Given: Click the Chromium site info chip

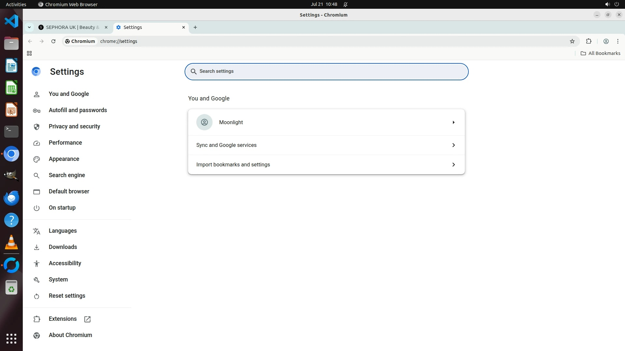Looking at the screenshot, I should point(80,41).
